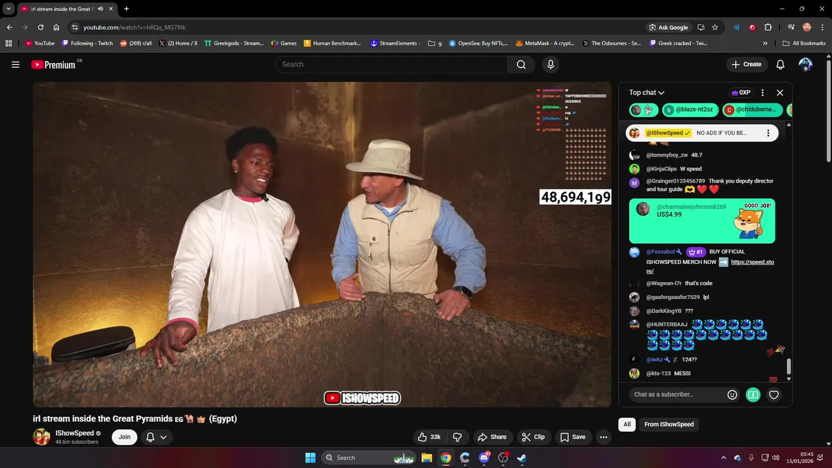This screenshot has height=468, width=832.
Task: Bookmark this page with star icon
Action: coord(715,27)
